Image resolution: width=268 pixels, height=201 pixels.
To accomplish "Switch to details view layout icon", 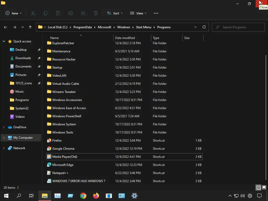I will (258, 187).
